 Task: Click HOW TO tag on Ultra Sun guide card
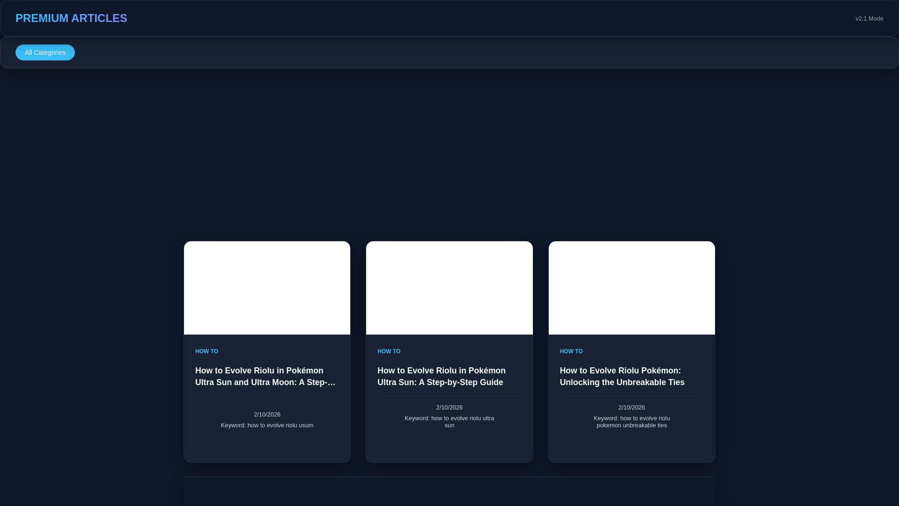(x=389, y=351)
